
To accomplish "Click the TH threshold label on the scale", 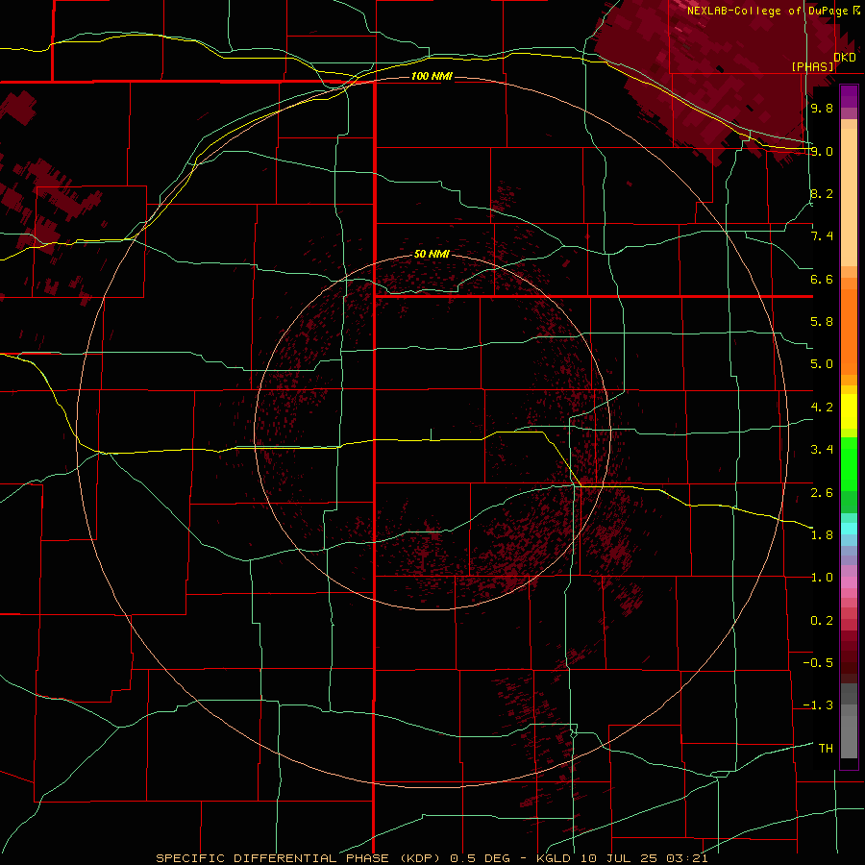I will 826,749.
